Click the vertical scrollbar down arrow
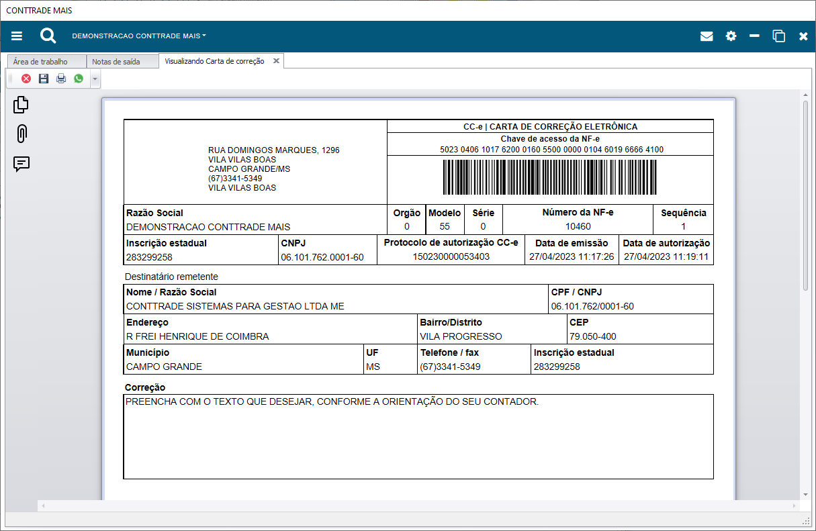The height and width of the screenshot is (531, 816). 805,495
